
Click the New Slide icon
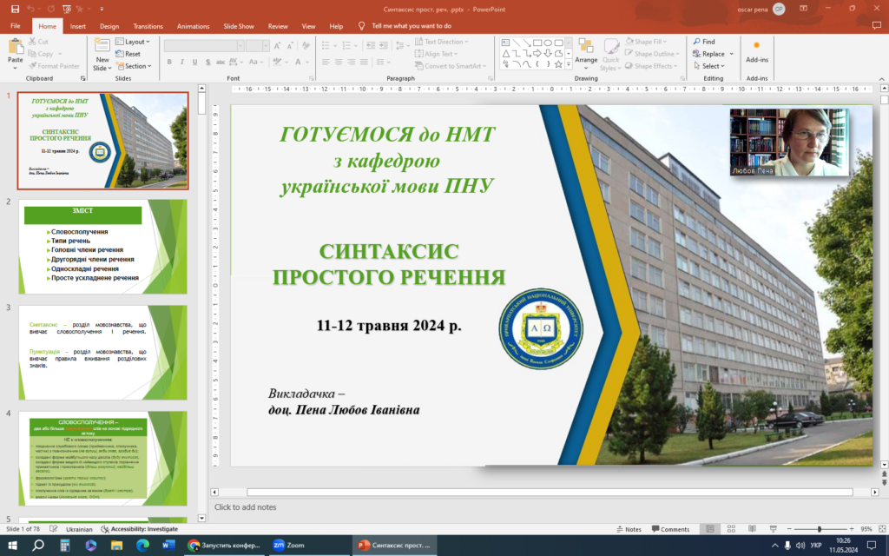click(x=102, y=48)
